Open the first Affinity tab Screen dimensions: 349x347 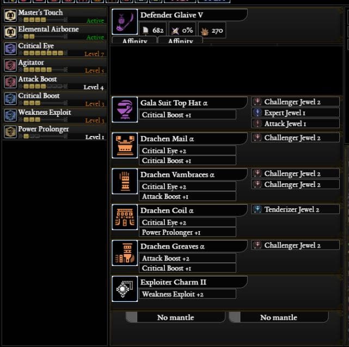pyautogui.click(x=134, y=40)
